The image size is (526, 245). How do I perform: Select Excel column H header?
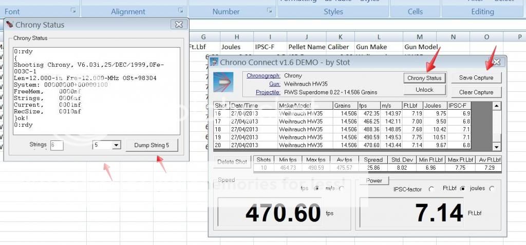pyautogui.click(x=237, y=37)
